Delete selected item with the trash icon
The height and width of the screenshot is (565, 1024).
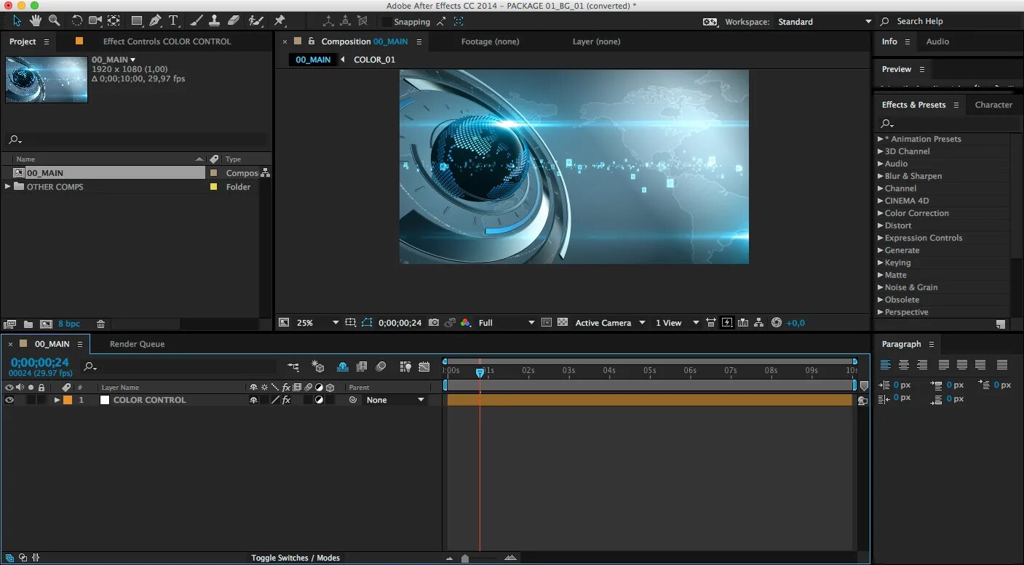click(x=101, y=324)
